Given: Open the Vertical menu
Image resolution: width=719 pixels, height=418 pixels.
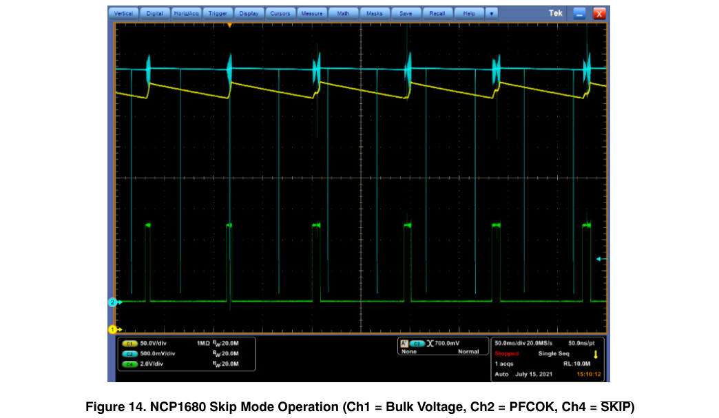Looking at the screenshot, I should pyautogui.click(x=123, y=13).
